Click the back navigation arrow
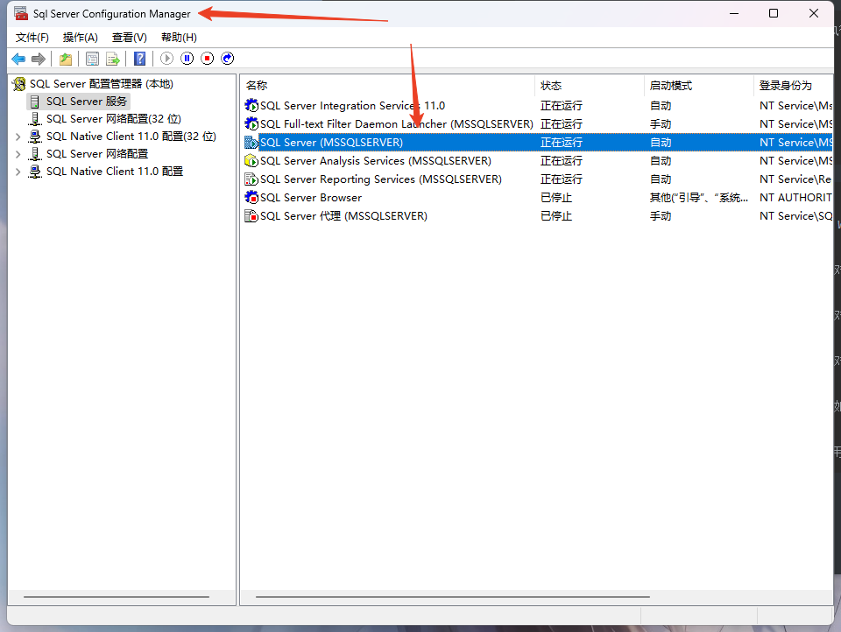Viewport: 841px width, 632px height. tap(18, 58)
